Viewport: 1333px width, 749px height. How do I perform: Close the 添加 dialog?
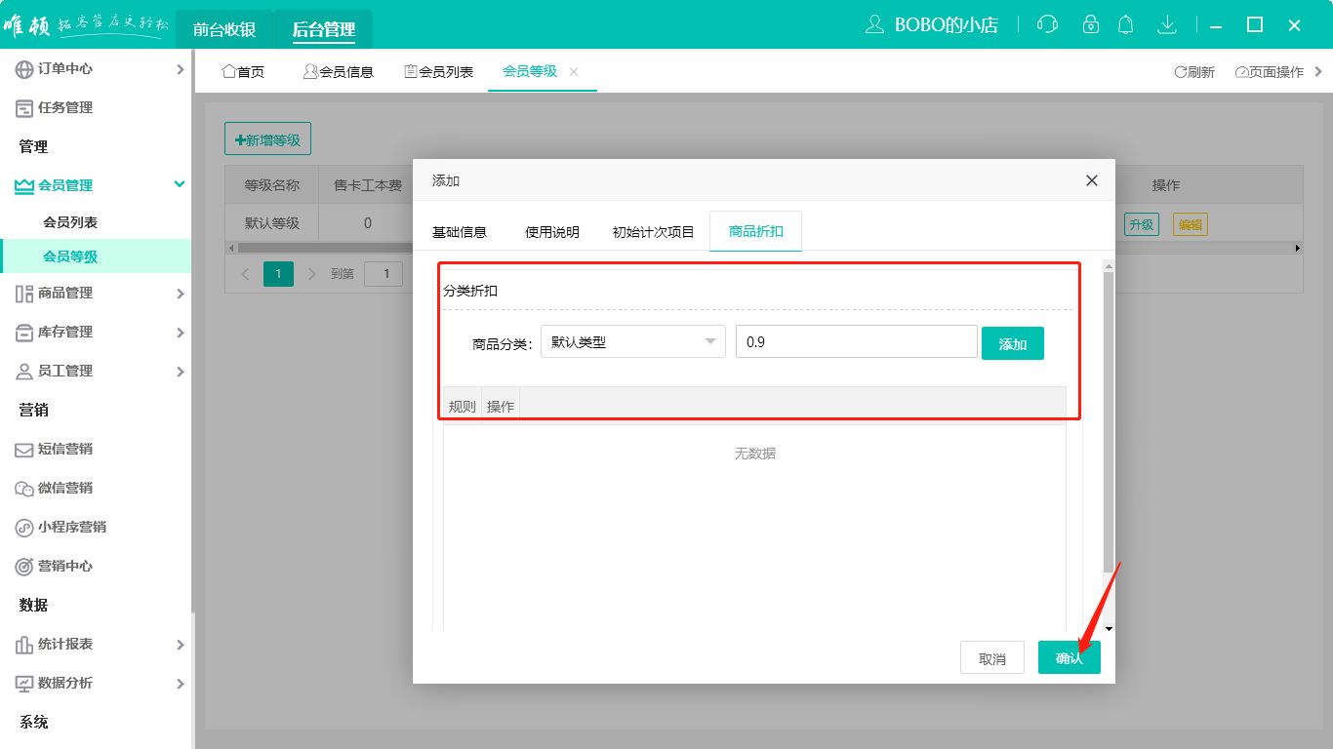pos(1092,180)
